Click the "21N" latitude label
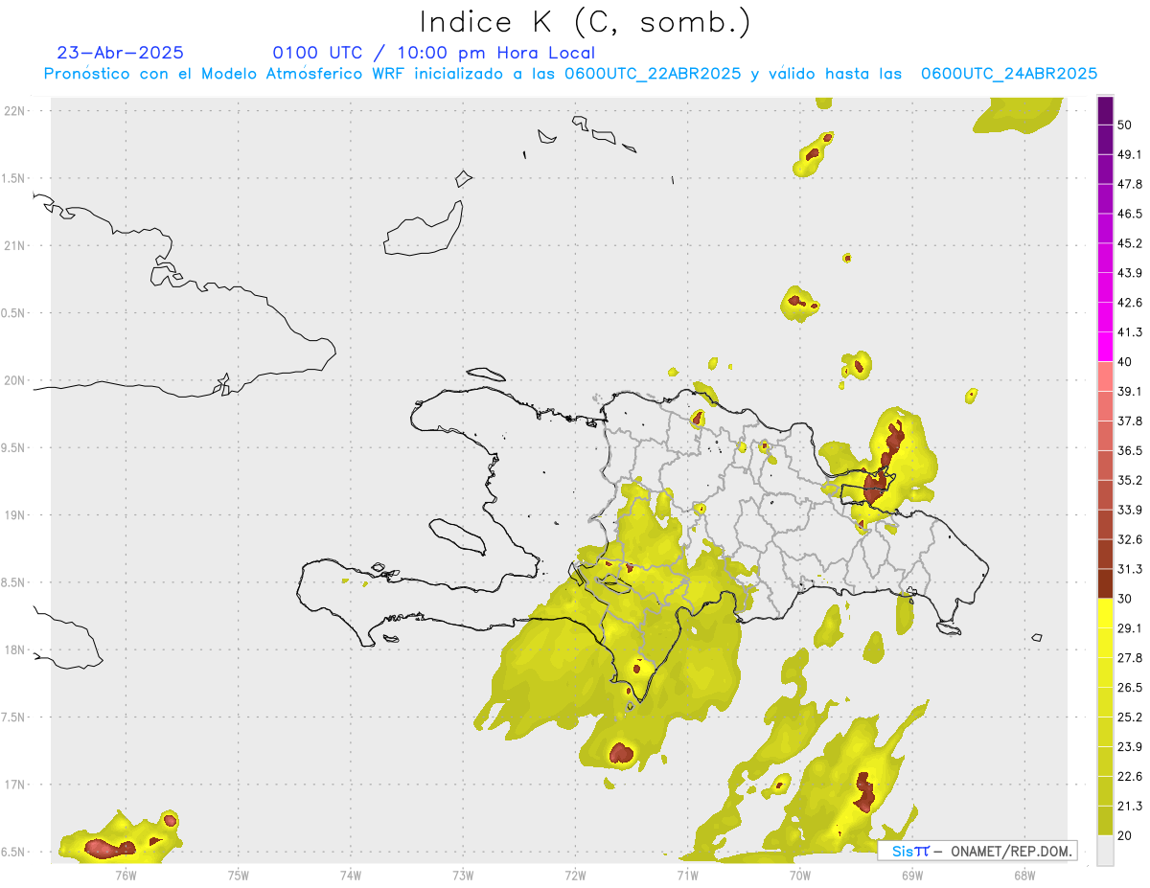This screenshot has height=888, width=1150. coord(14,246)
